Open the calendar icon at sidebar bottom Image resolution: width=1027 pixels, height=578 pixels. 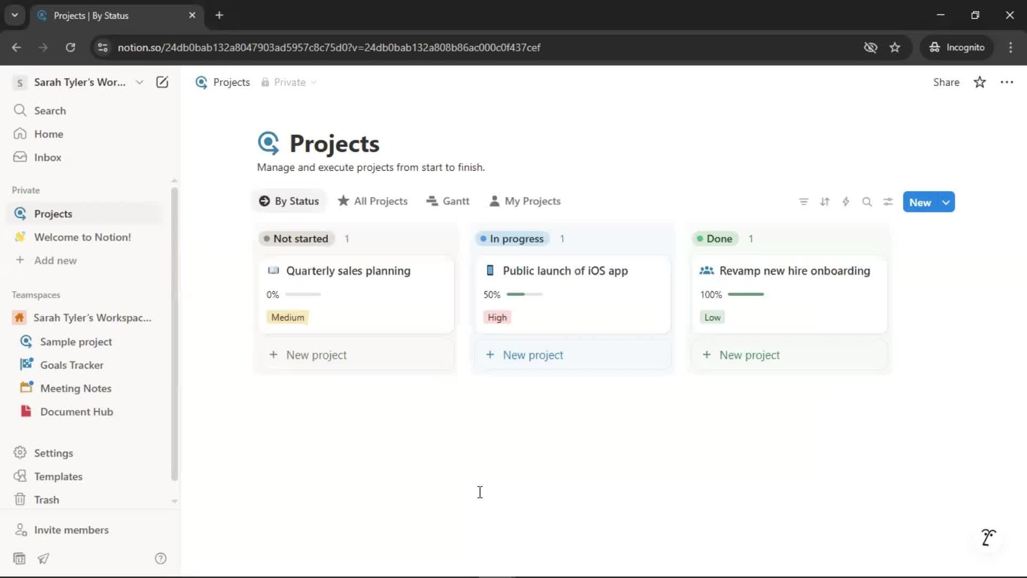tap(19, 558)
